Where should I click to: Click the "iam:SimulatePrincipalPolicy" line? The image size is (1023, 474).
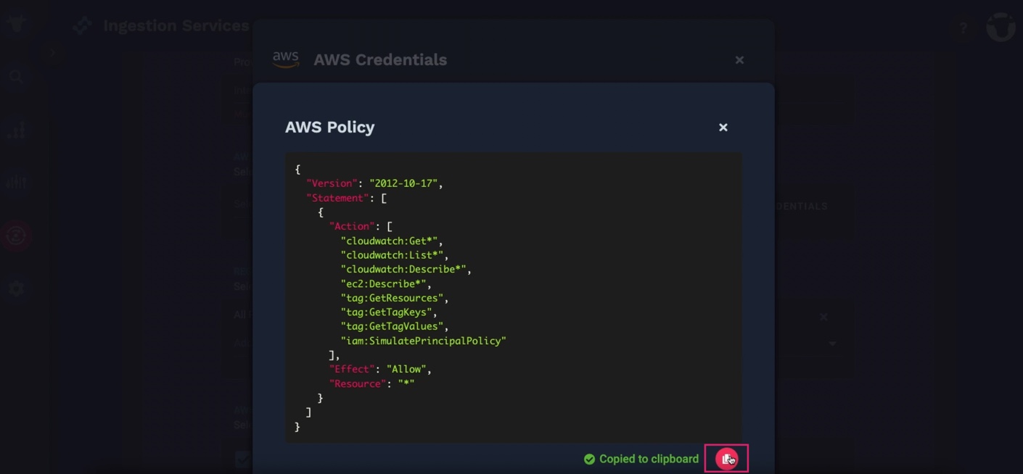(424, 341)
